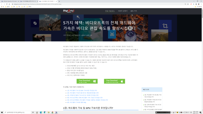Image resolution: width=203 pixels, height=114 pixels.
Task: Click the magic wand icon in banner
Action: (78, 17)
